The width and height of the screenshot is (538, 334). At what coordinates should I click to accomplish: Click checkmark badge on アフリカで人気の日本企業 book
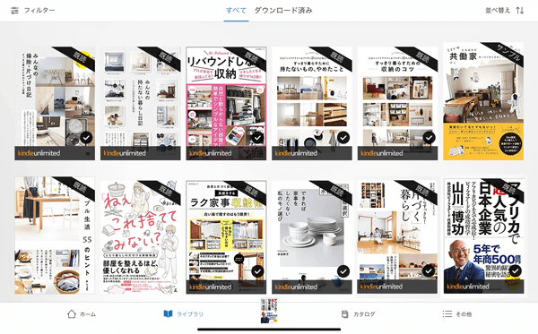pyautogui.click(x=515, y=271)
